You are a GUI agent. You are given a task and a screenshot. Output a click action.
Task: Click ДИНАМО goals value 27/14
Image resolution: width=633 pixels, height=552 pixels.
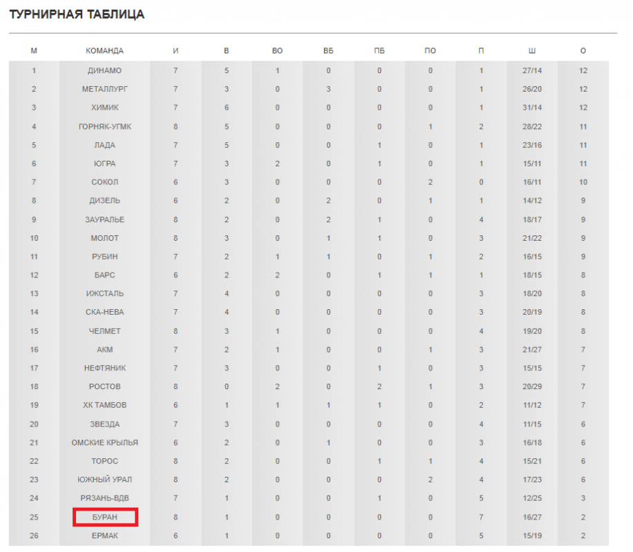532,70
